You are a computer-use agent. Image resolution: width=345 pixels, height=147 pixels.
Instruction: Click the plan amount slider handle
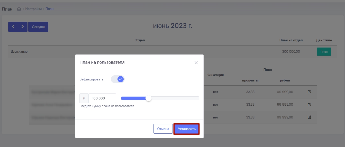point(148,98)
